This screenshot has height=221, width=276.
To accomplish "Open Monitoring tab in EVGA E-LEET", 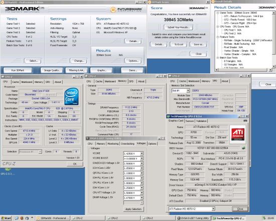I will tap(113, 144).
